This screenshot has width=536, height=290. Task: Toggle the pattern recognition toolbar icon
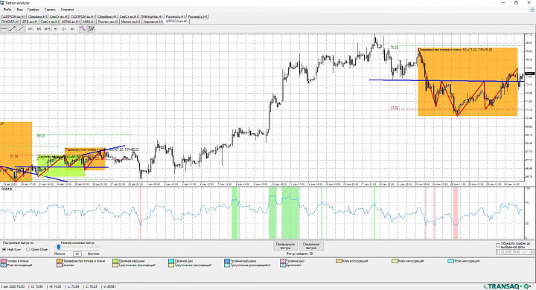pyautogui.click(x=91, y=29)
